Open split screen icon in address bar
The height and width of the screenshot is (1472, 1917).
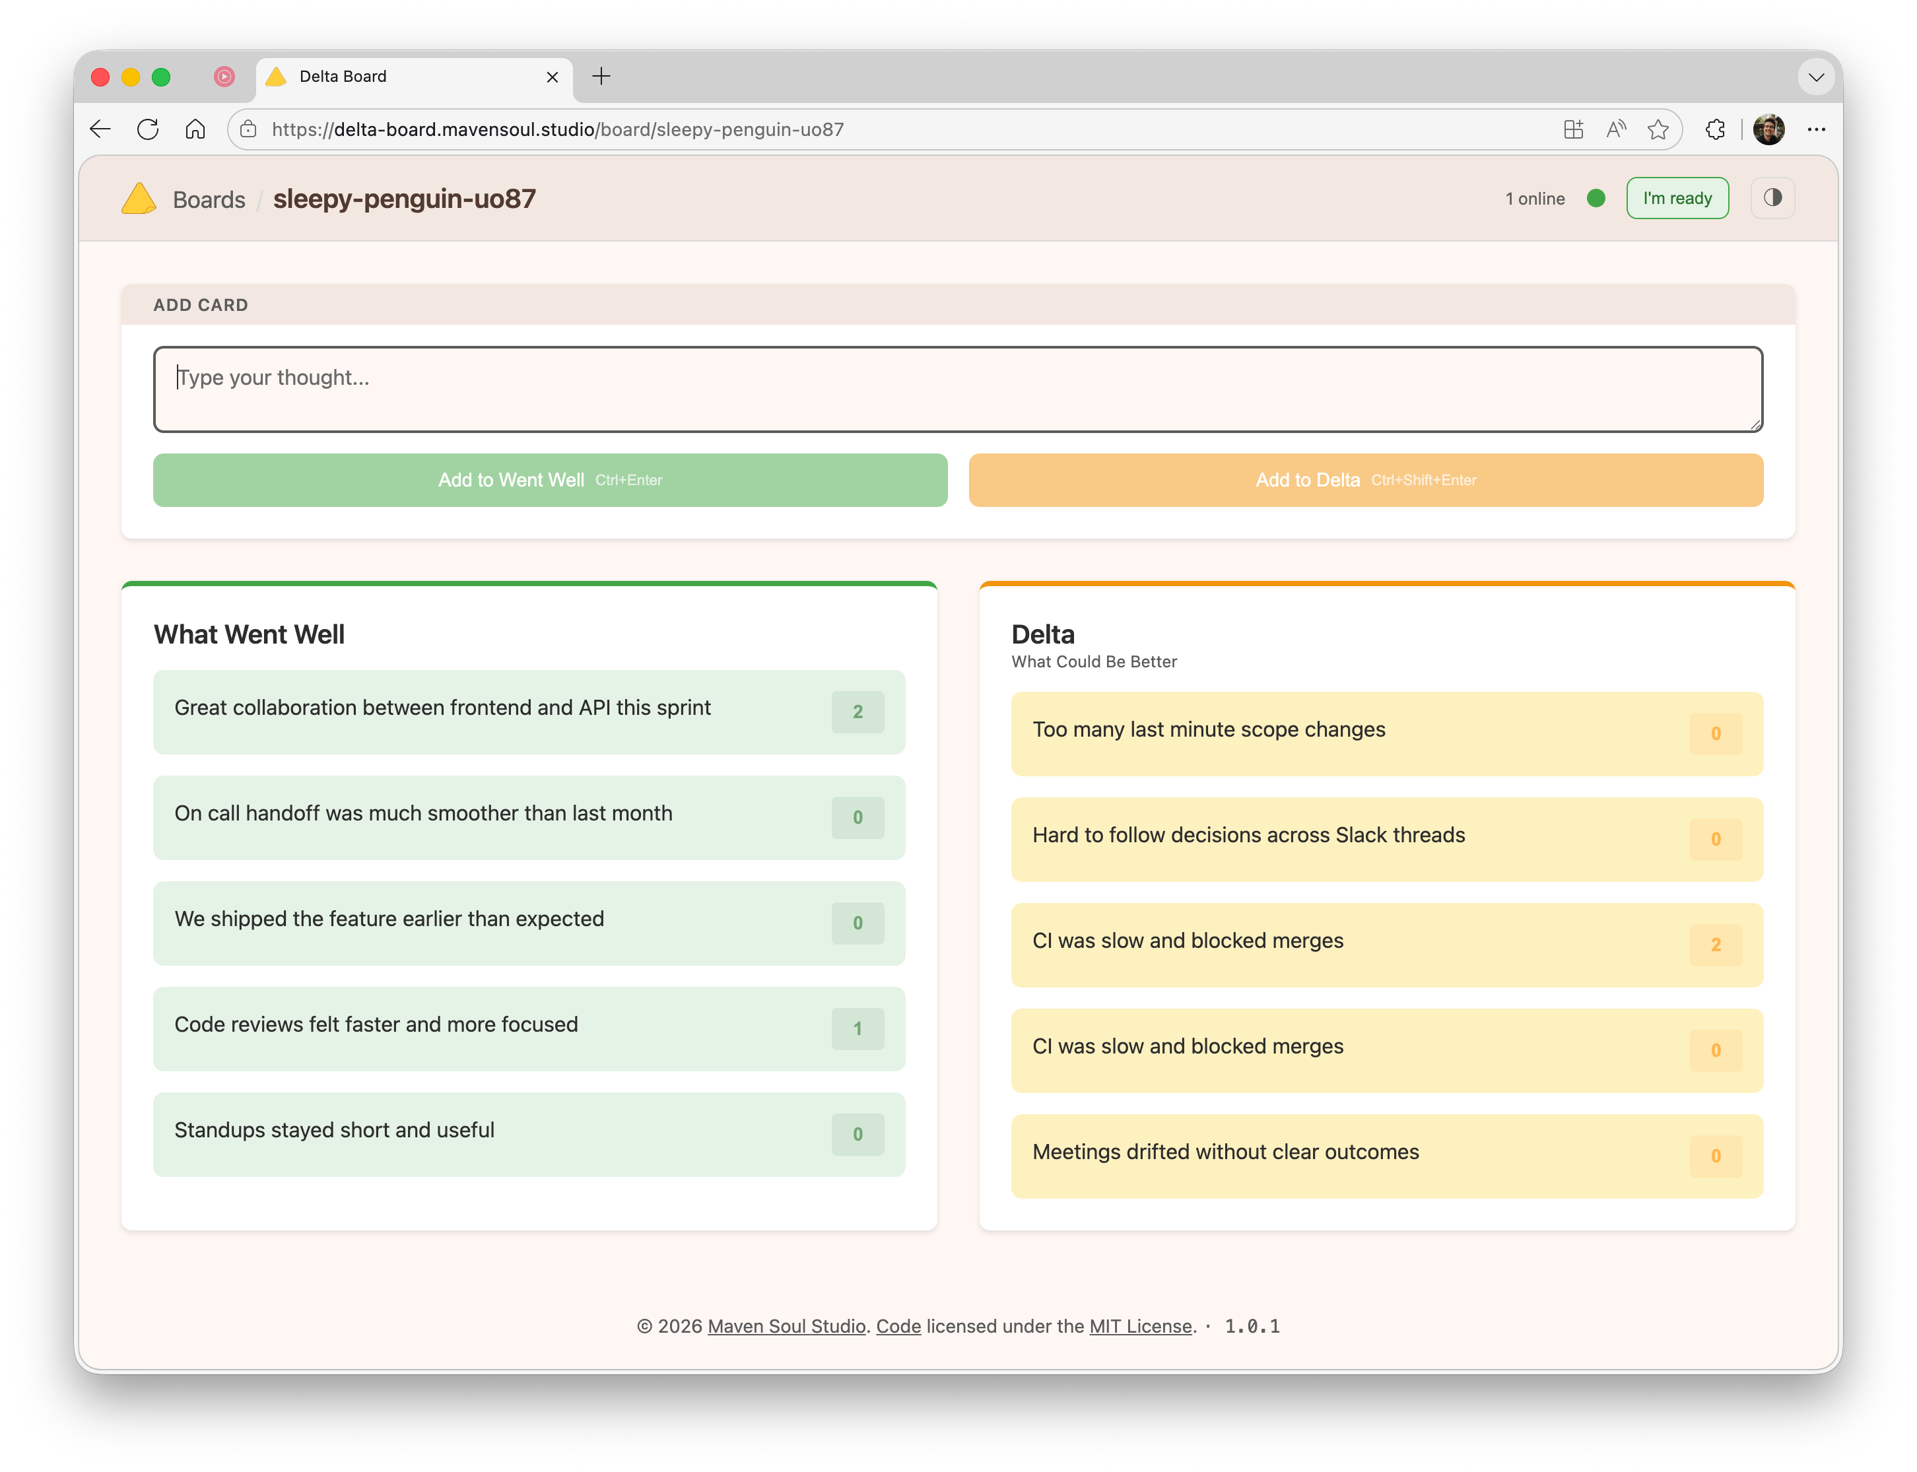(1572, 129)
